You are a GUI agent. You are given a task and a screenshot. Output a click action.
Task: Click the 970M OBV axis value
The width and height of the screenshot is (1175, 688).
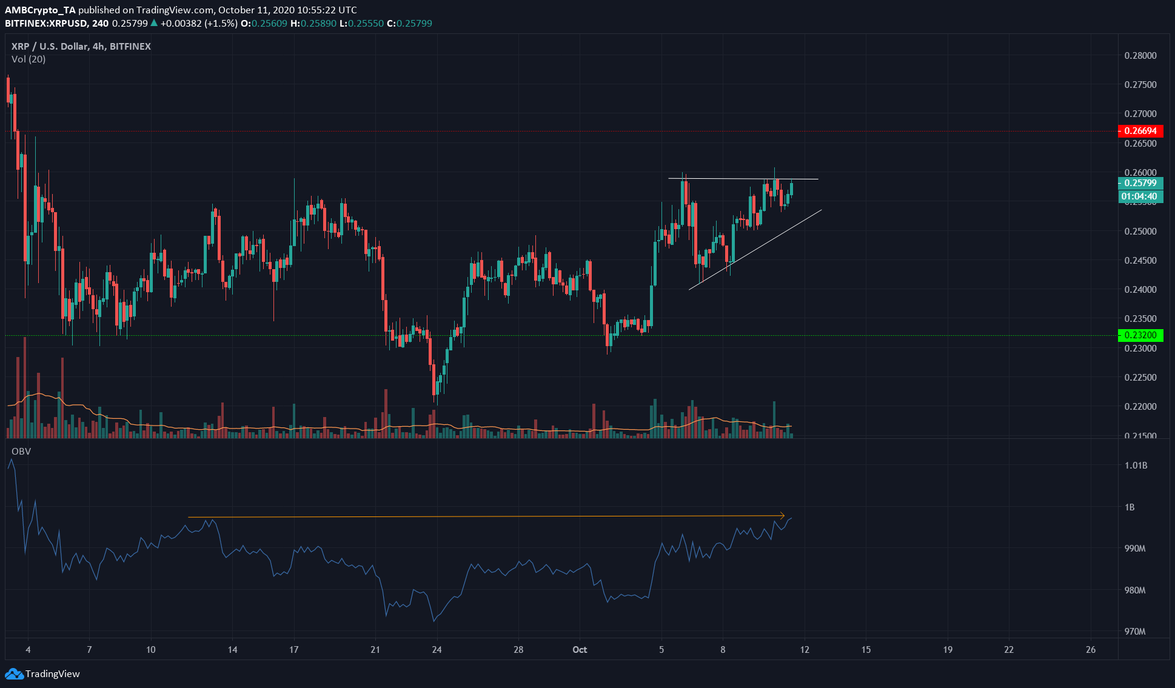(x=1135, y=631)
